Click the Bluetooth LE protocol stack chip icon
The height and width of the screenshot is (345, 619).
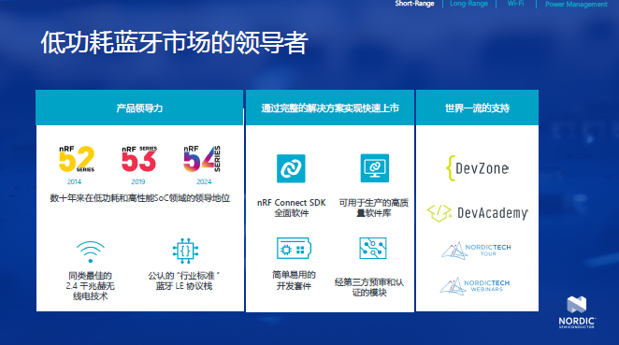(185, 251)
